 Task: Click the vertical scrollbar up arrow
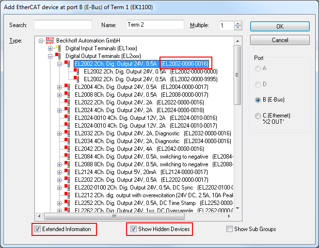click(238, 41)
